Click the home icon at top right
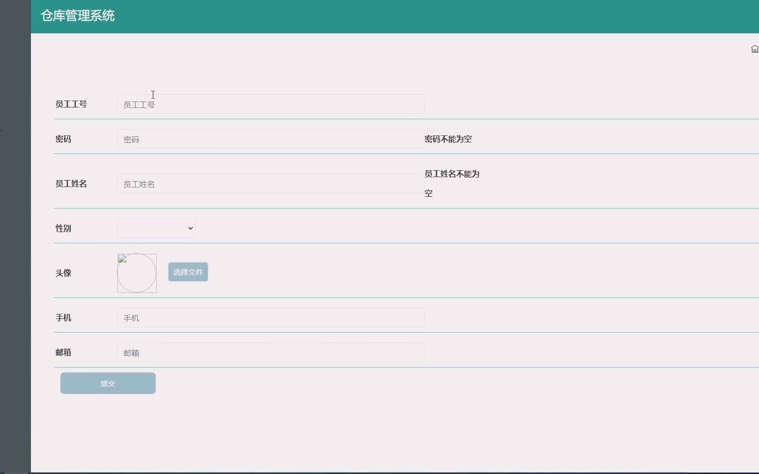Image resolution: width=759 pixels, height=474 pixels. pos(755,49)
